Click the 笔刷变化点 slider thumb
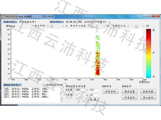This screenshot has width=161, height=120. point(136,26)
